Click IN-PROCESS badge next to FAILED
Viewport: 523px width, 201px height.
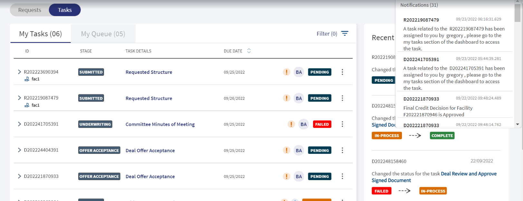click(x=433, y=191)
